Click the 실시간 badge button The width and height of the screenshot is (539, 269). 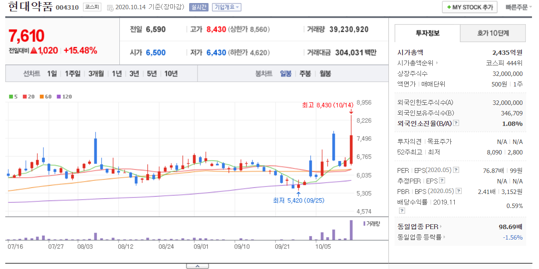(199, 7)
